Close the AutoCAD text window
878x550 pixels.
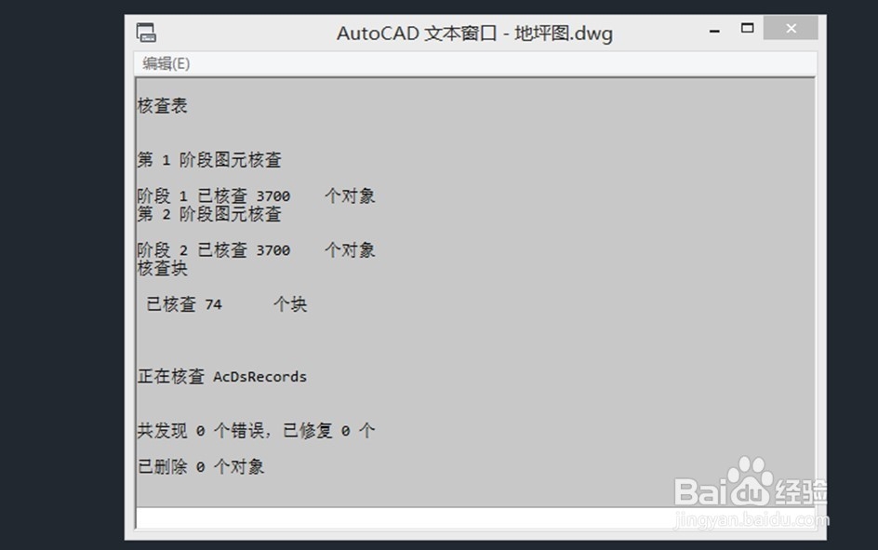click(791, 28)
